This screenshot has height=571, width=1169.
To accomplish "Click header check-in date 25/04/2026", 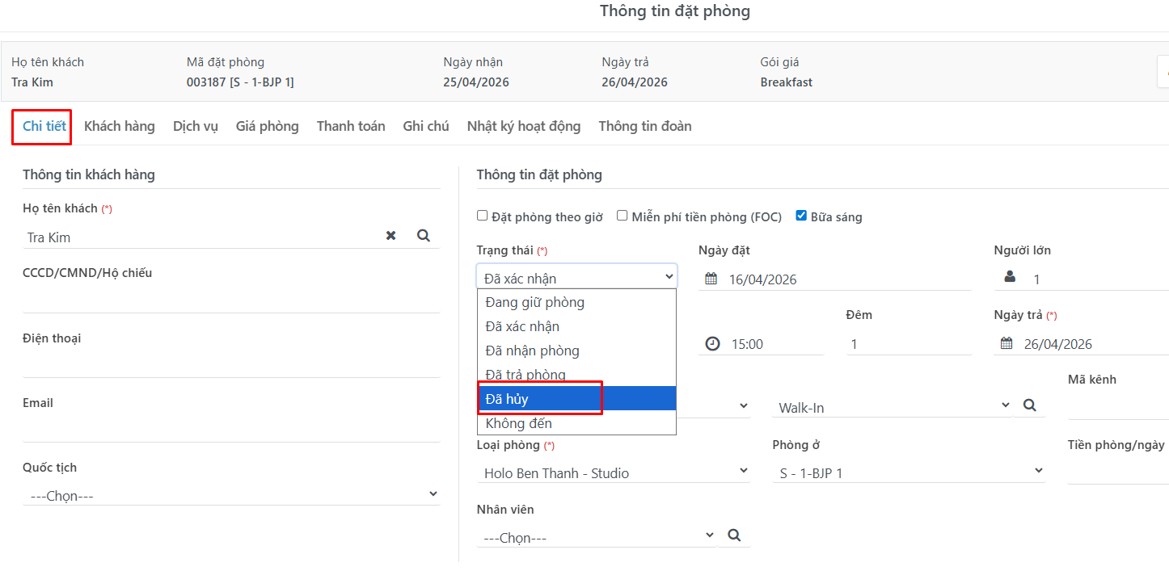I will [x=476, y=82].
